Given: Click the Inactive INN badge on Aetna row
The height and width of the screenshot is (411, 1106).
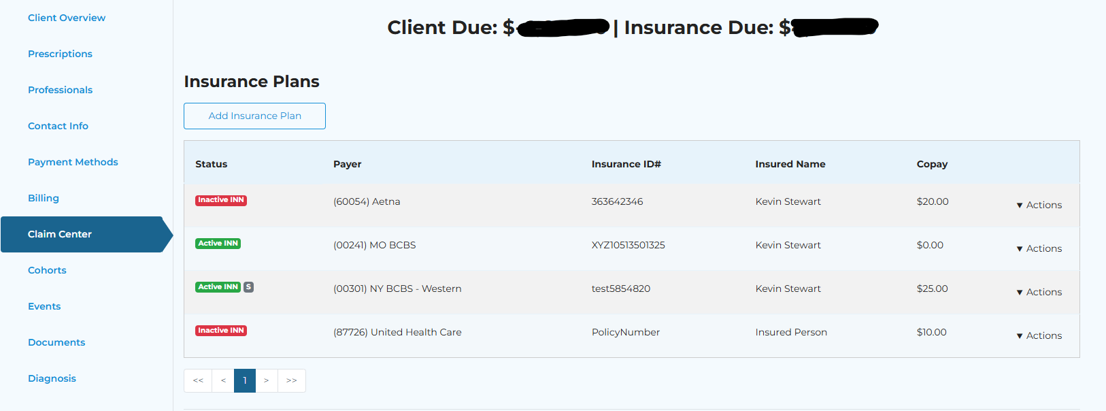Looking at the screenshot, I should pyautogui.click(x=220, y=200).
